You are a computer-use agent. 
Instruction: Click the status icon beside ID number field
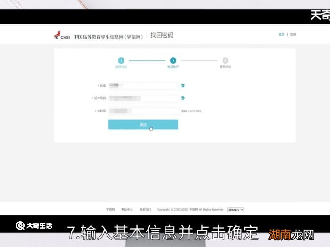[x=183, y=98]
